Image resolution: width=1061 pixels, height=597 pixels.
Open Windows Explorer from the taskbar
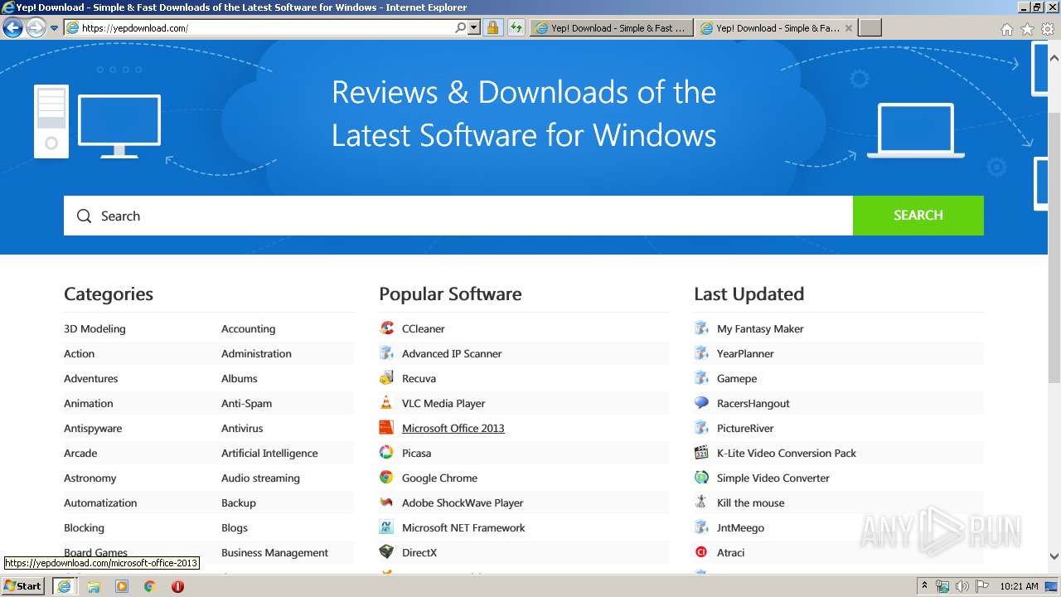click(94, 586)
